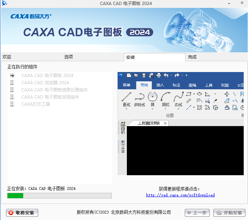Click the redo arrow icon
Image resolution: width=248 pixels, height=220 pixels.
(177, 75)
